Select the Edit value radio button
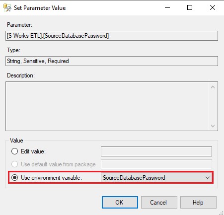 click(14, 151)
